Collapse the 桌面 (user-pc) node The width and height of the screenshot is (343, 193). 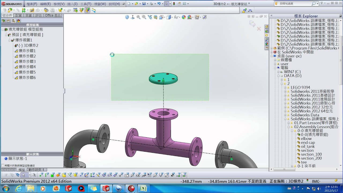pyautogui.click(x=272, y=56)
